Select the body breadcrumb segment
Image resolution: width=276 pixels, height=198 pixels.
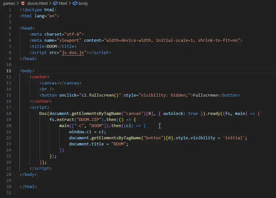(x=83, y=3)
